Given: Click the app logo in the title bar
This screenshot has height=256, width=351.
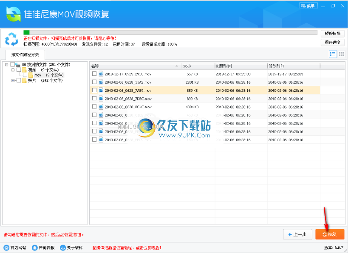Looking at the screenshot, I should pyautogui.click(x=14, y=14).
